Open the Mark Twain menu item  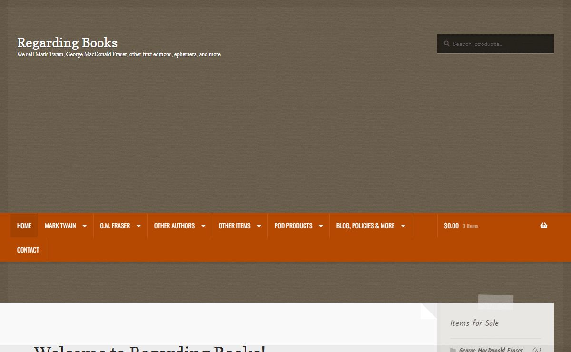coord(60,226)
